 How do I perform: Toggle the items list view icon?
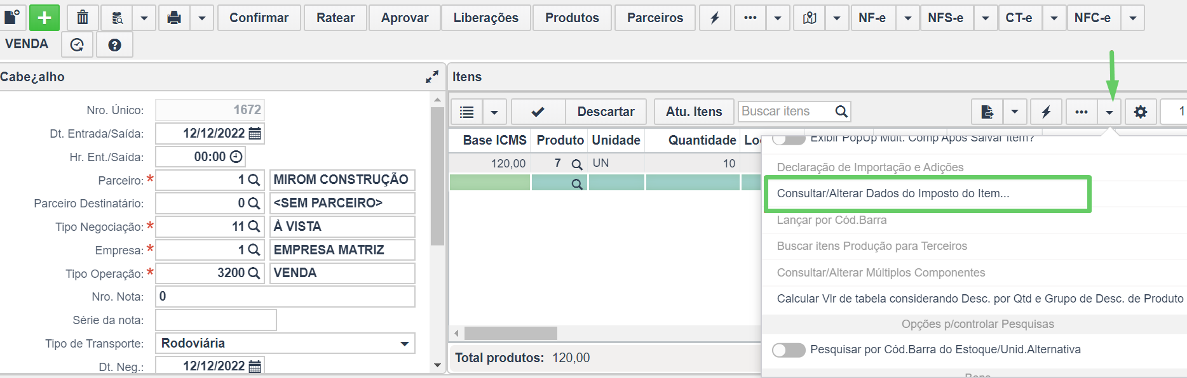(x=467, y=112)
